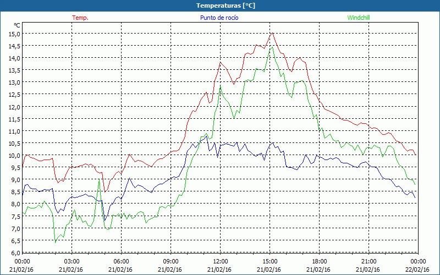Click the 18:00 time axis label

320,262
